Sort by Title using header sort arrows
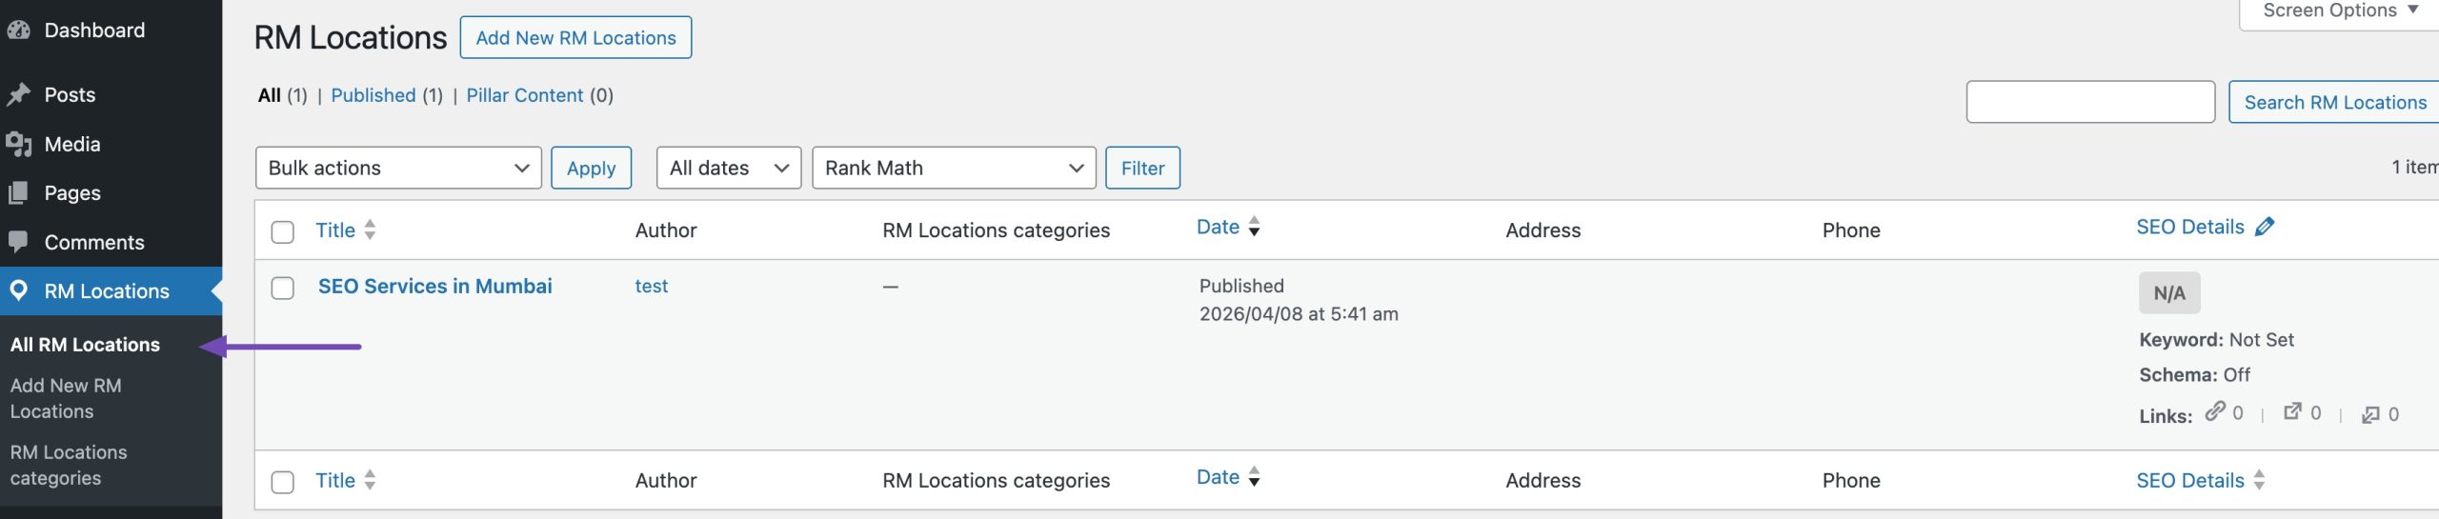Screen dimensions: 2439x519 [x=370, y=230]
